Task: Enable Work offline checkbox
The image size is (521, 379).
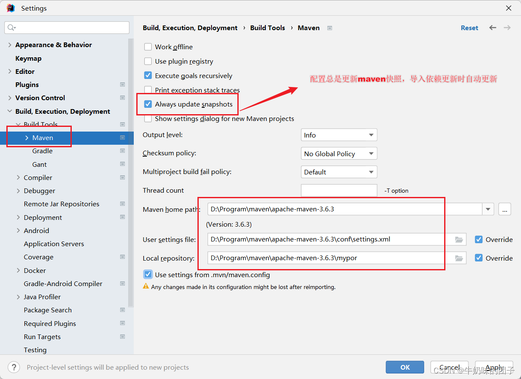Action: click(x=148, y=47)
